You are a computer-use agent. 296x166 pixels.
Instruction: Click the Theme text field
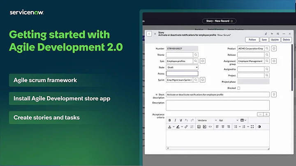(180, 55)
